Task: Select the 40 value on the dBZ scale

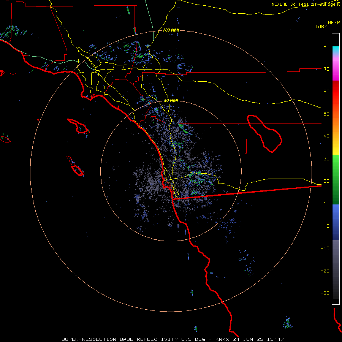Action: 326,136
